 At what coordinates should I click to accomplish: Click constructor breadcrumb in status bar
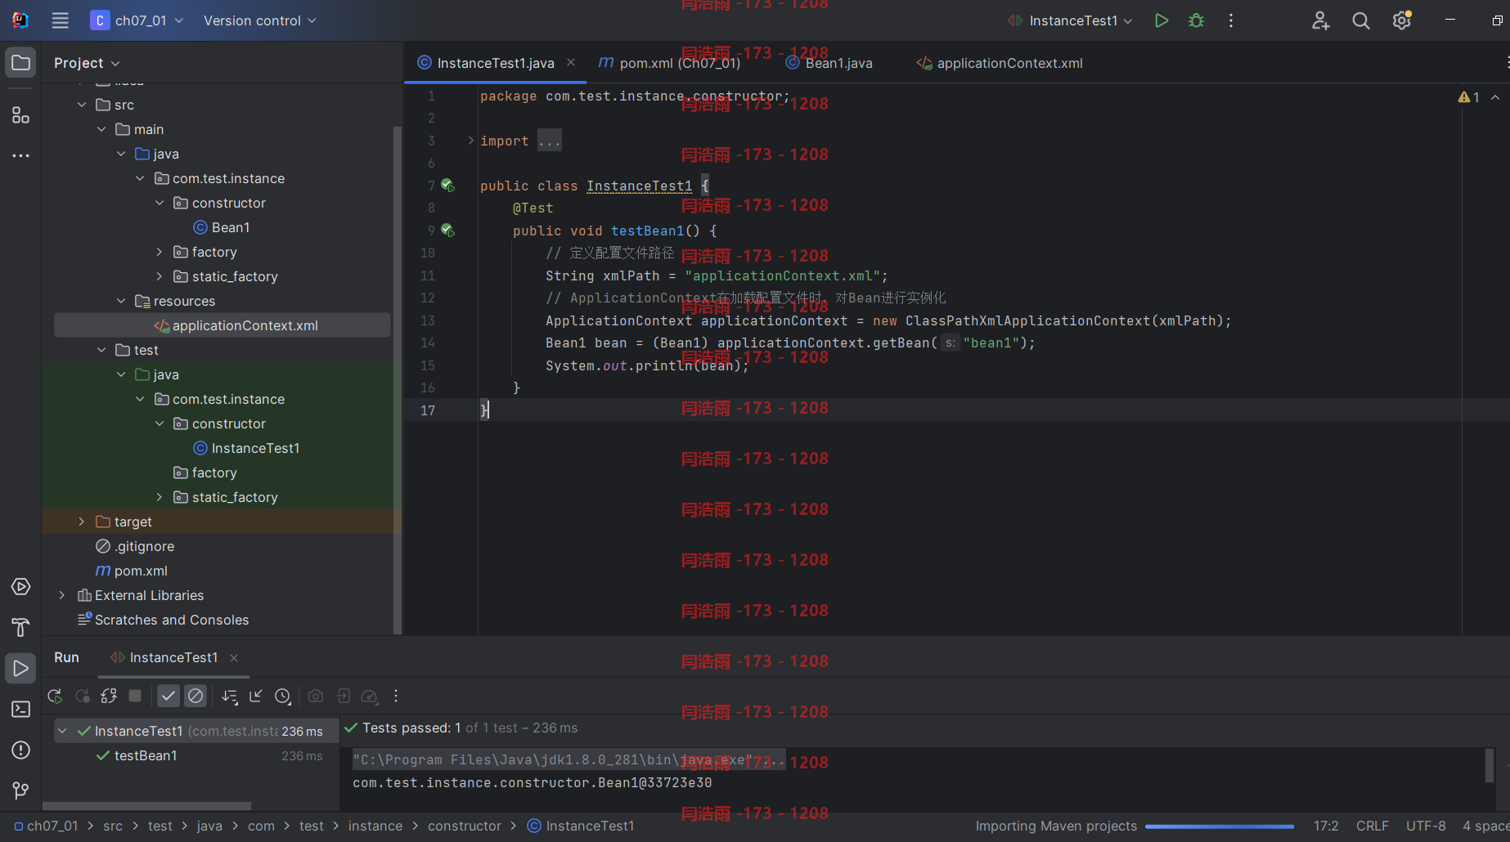click(x=464, y=826)
